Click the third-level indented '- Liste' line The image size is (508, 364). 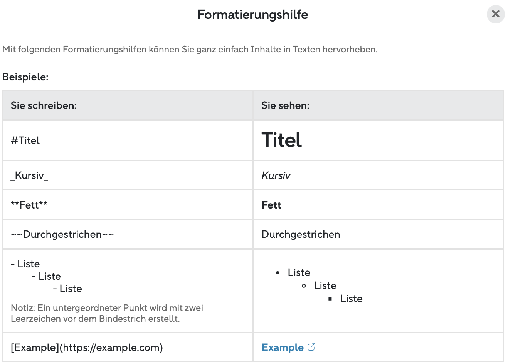[67, 289]
